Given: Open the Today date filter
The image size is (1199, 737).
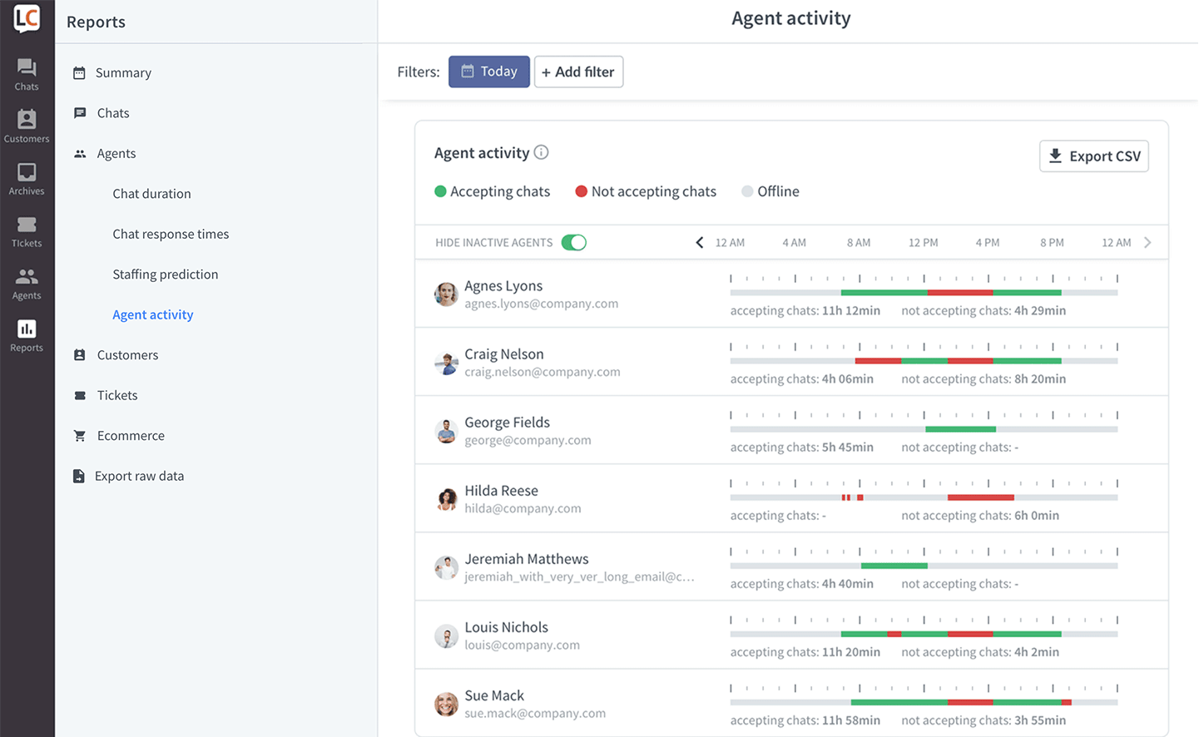Looking at the screenshot, I should pyautogui.click(x=488, y=72).
